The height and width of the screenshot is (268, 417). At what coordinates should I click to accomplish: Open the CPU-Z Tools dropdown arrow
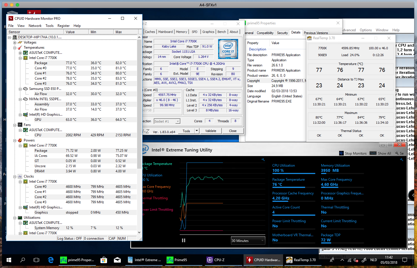197,131
